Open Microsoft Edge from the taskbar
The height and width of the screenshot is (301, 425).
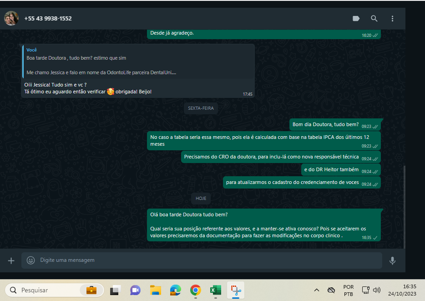pos(175,290)
